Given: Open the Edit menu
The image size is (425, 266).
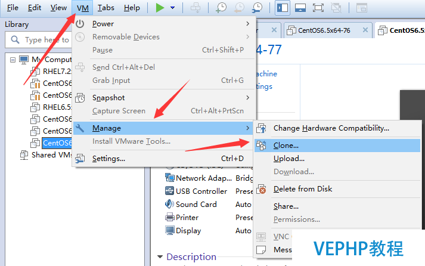Looking at the screenshot, I should tap(35, 8).
